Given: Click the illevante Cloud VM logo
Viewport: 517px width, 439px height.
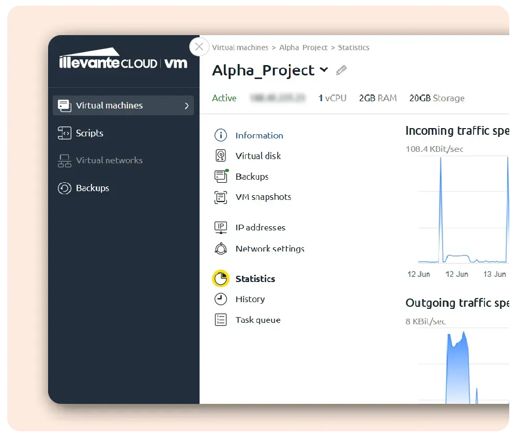Looking at the screenshot, I should [123, 59].
